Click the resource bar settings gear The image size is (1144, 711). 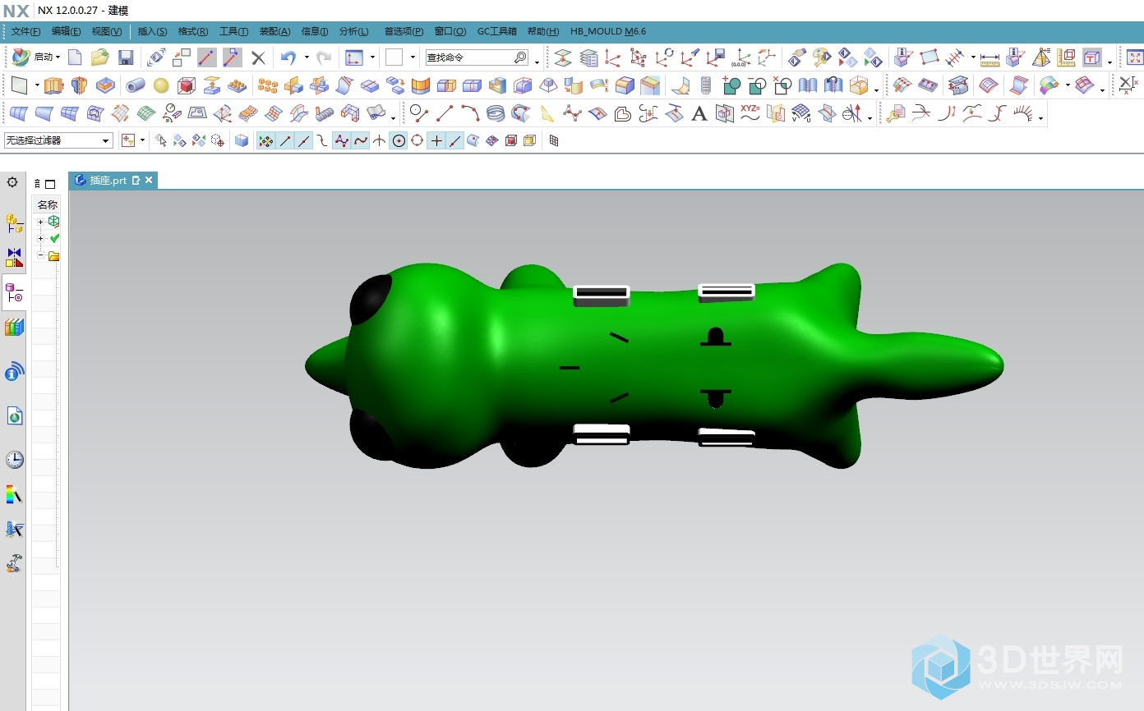[x=12, y=182]
